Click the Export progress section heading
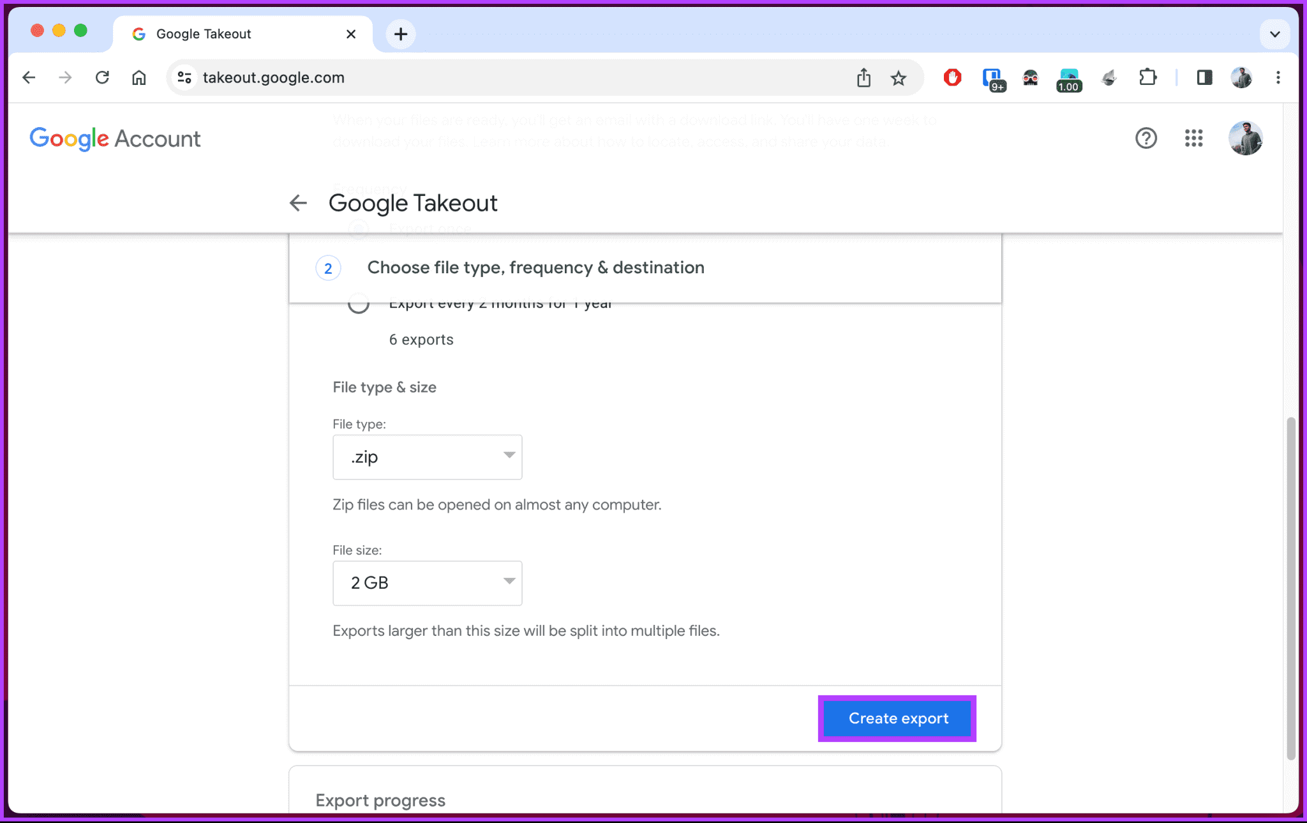Image resolution: width=1307 pixels, height=823 pixels. click(380, 800)
